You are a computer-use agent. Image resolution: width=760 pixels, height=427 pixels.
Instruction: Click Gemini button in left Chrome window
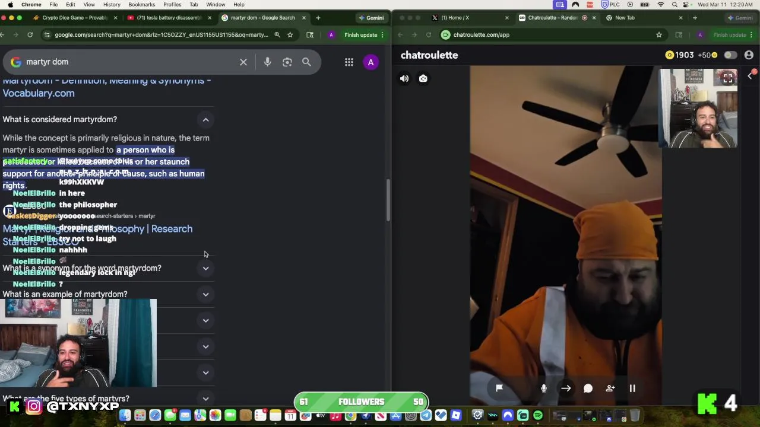point(371,18)
